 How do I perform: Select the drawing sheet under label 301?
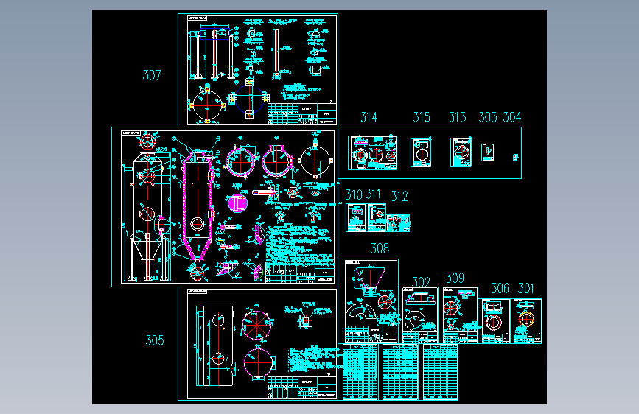coord(528,321)
